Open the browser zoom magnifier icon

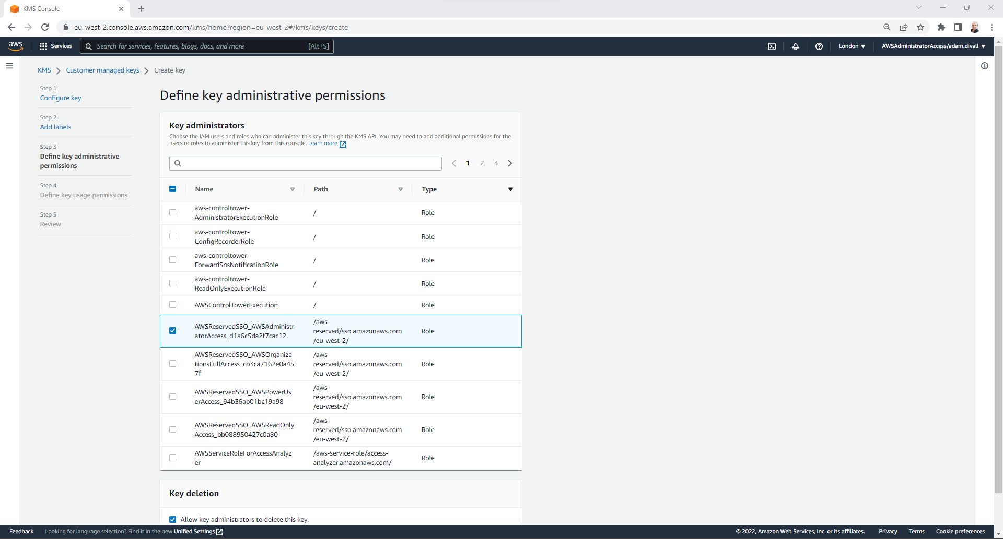click(x=887, y=27)
